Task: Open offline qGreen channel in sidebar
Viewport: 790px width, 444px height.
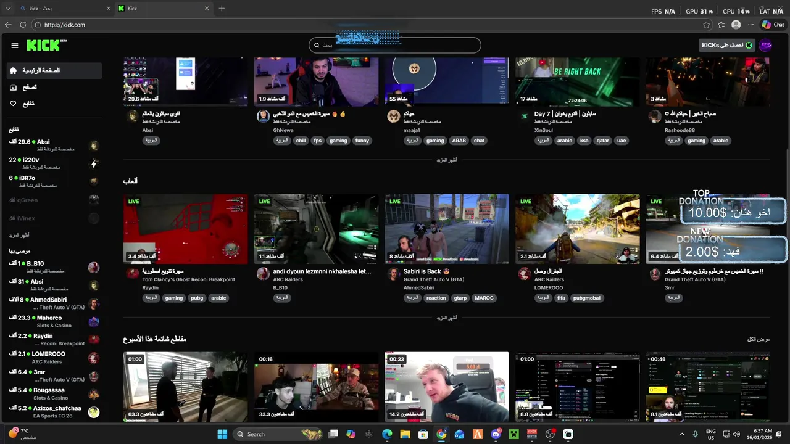Action: 54,200
